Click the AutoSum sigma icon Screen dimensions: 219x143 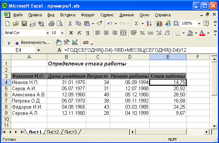[136, 24]
